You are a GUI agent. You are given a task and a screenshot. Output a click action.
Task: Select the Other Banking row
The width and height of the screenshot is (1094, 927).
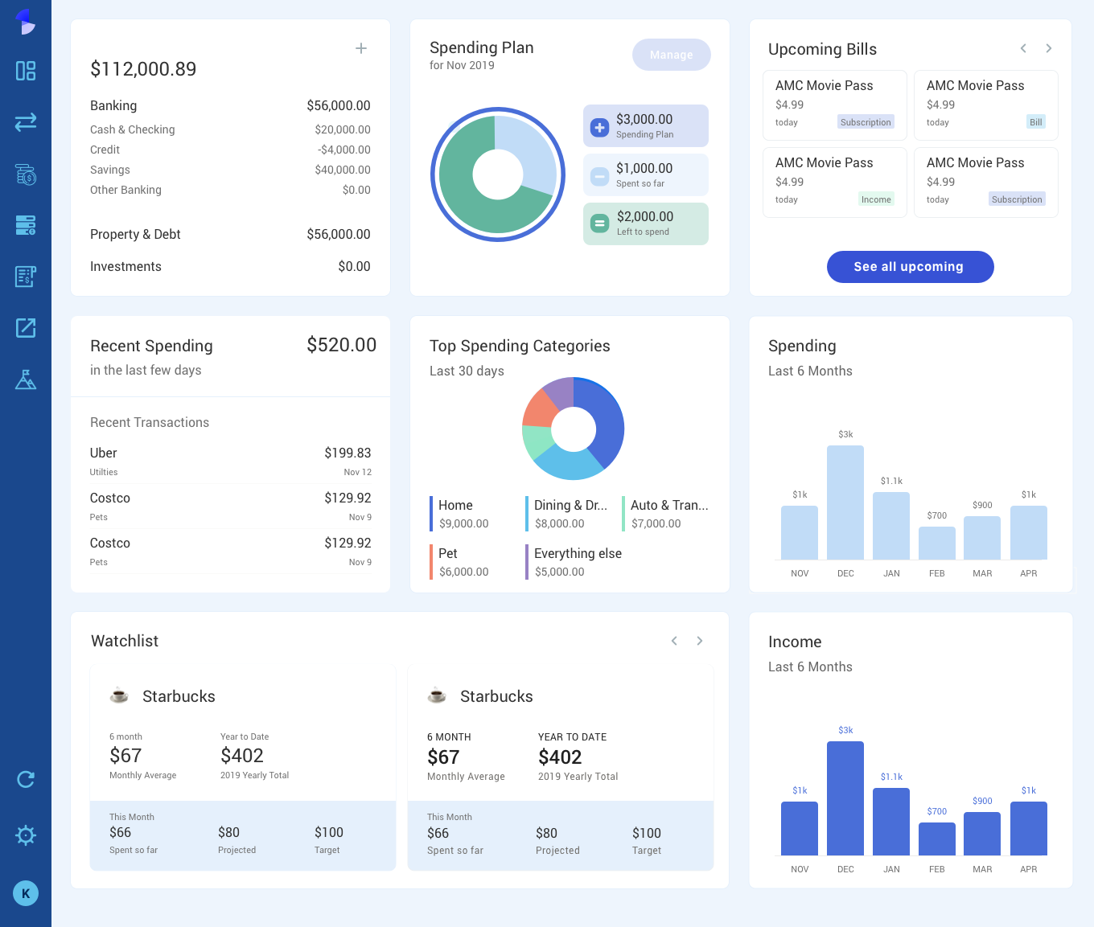230,190
